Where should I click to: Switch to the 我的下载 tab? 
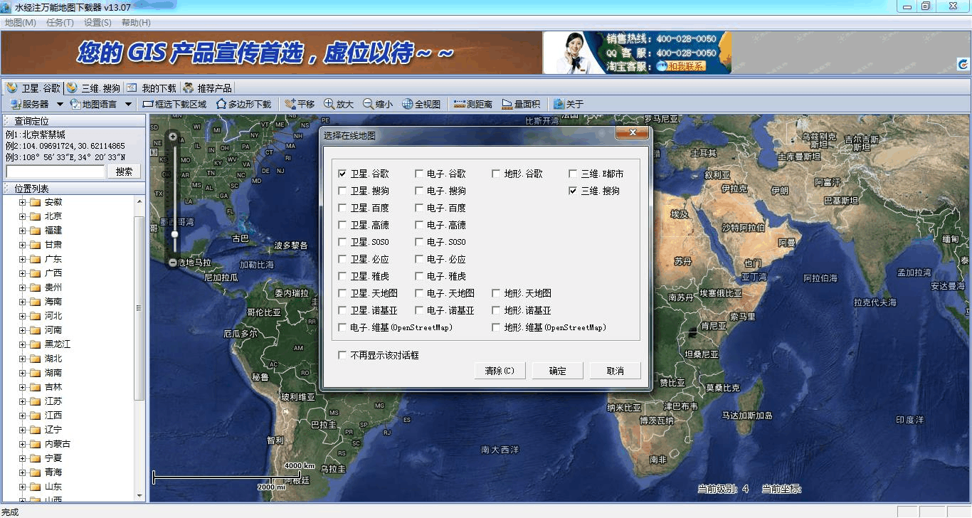click(152, 88)
